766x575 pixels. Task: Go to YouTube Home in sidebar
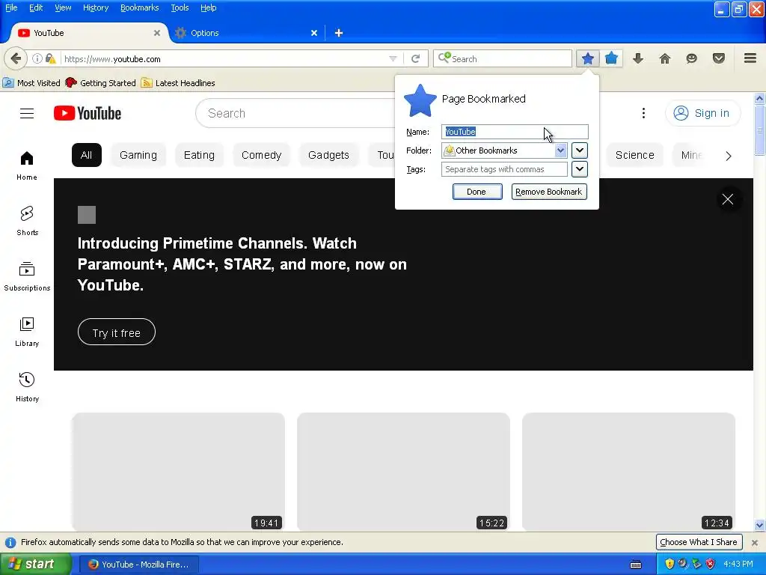click(27, 165)
